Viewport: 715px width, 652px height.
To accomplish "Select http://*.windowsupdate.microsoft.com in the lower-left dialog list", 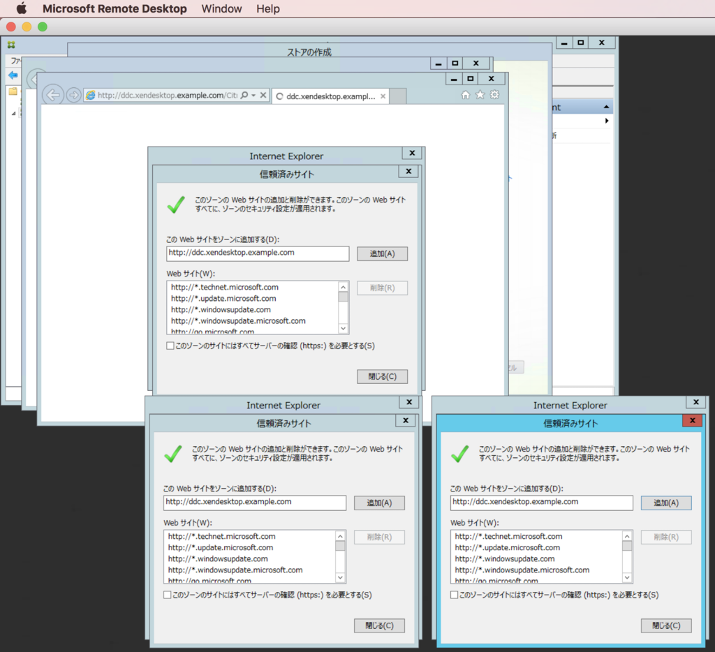I will pos(235,570).
